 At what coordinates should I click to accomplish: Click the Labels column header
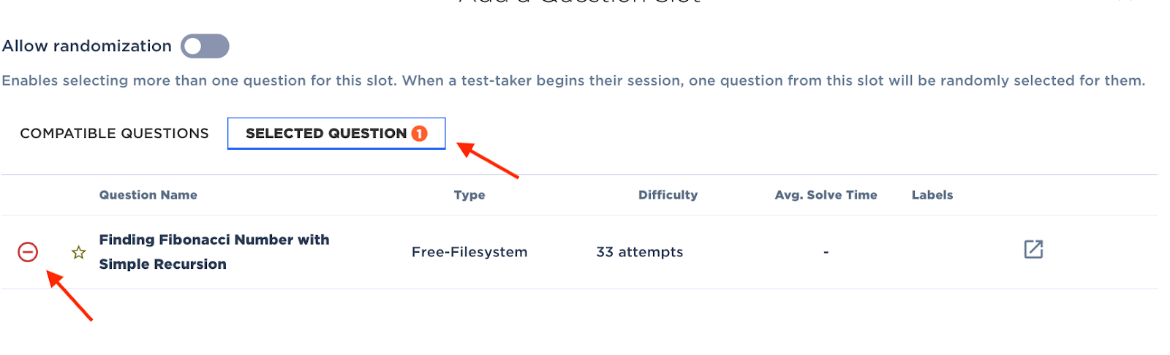pyautogui.click(x=932, y=195)
